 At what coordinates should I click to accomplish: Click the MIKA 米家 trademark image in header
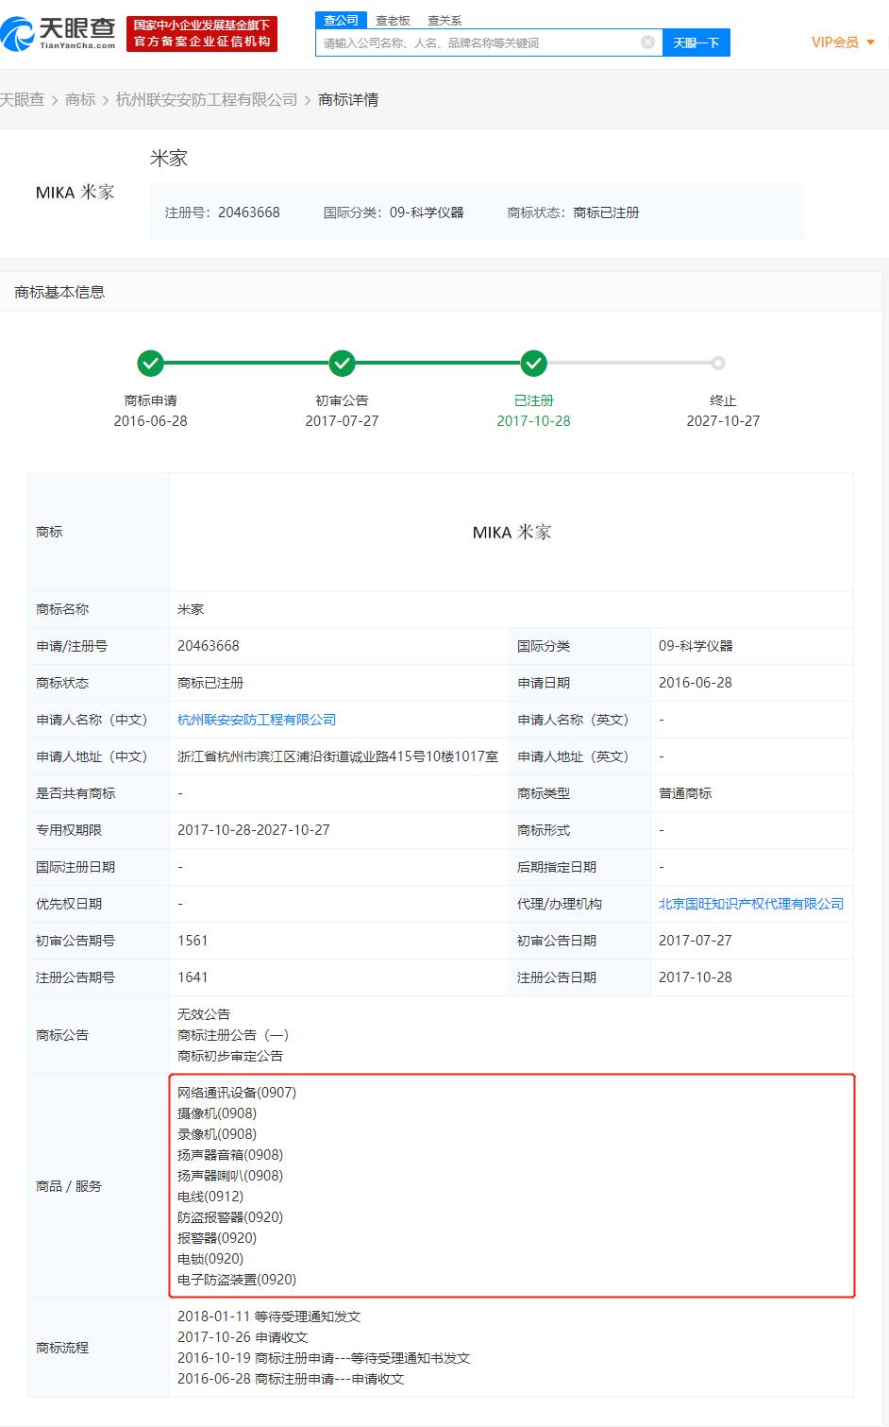(75, 192)
